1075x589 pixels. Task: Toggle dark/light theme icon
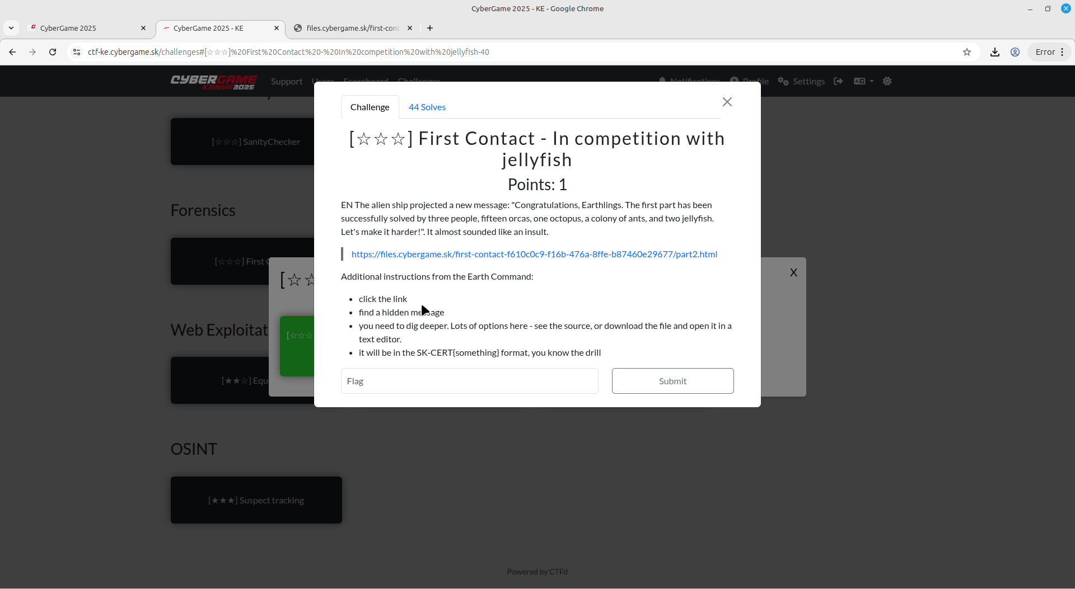(887, 81)
